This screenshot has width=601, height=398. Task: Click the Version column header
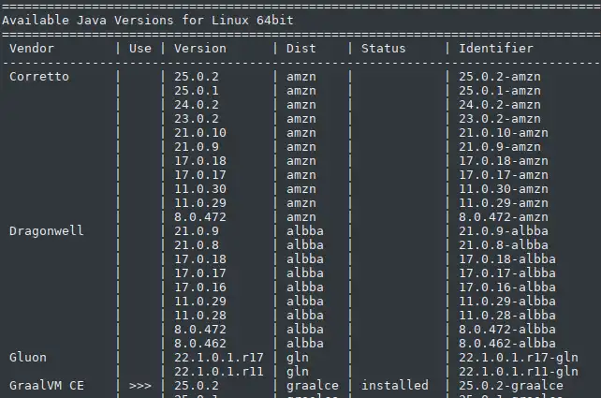pos(200,48)
